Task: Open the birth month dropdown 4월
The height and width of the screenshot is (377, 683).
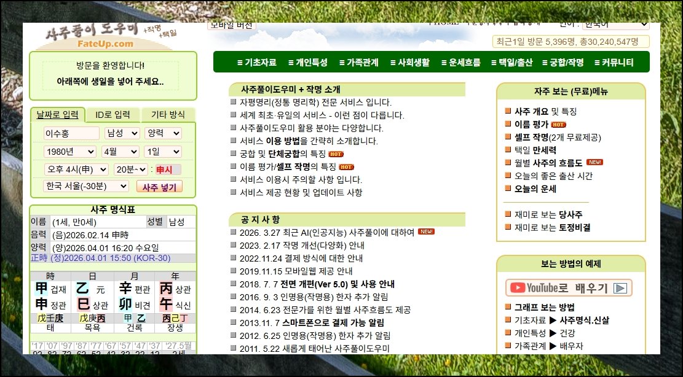Action: [x=120, y=151]
